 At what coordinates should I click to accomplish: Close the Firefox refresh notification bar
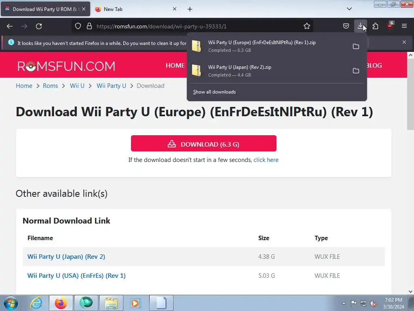pos(404,42)
